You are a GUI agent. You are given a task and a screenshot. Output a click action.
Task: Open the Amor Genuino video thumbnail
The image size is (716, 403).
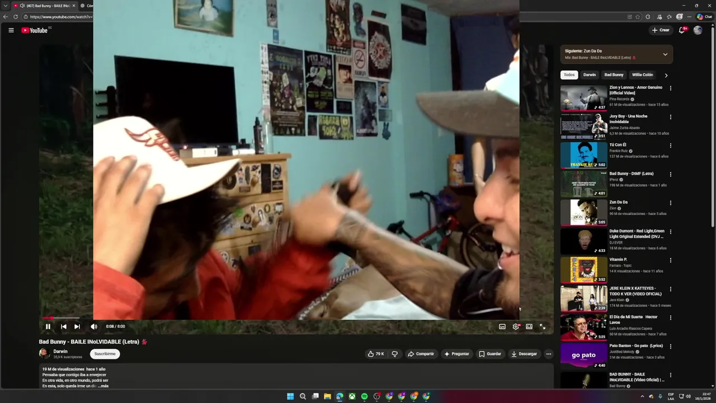(583, 98)
